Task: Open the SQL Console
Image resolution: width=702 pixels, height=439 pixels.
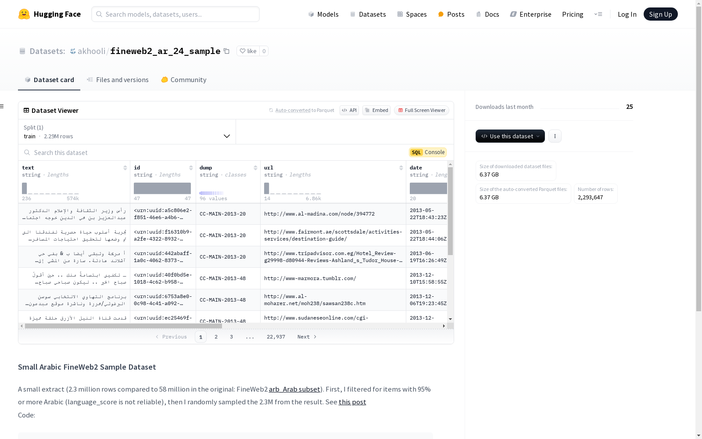Action: [428, 152]
